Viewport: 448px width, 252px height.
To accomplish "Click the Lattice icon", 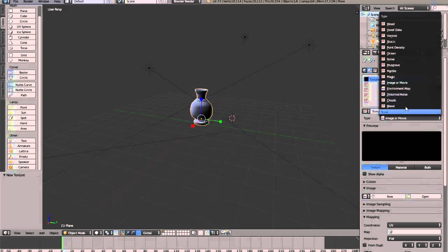I will pos(11,151).
